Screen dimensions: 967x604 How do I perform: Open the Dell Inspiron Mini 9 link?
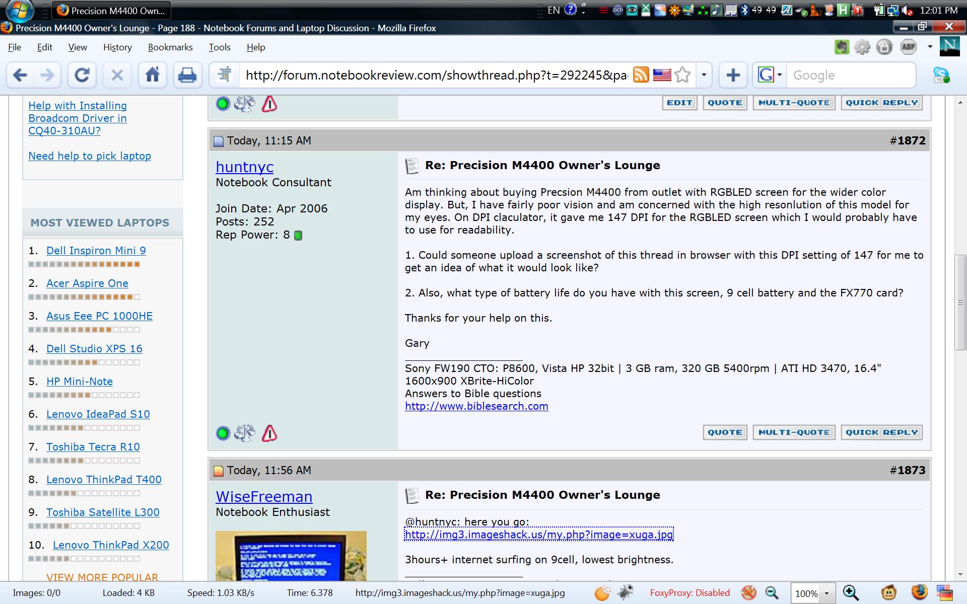coord(96,251)
